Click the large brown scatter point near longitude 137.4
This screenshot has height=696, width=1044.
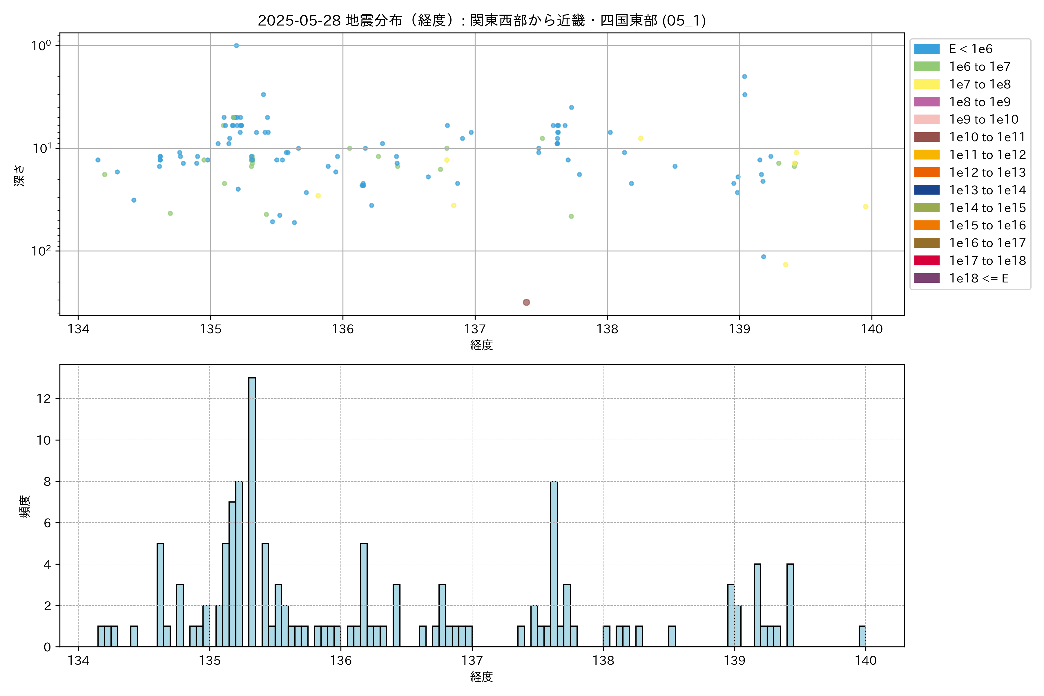pos(526,302)
